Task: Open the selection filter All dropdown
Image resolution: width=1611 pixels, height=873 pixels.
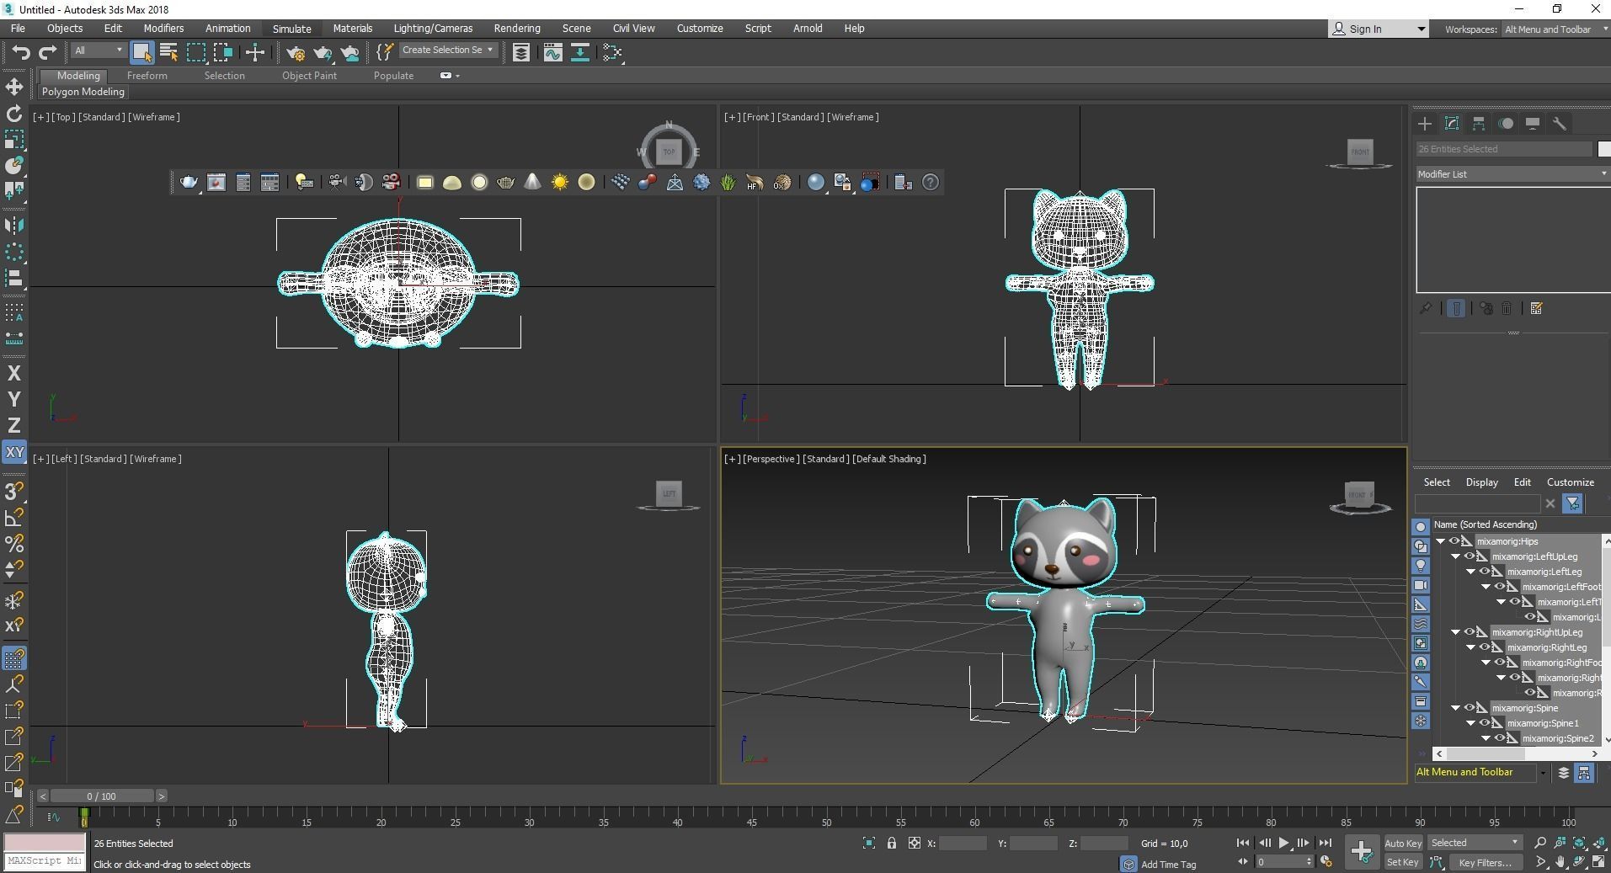Action: 98,51
